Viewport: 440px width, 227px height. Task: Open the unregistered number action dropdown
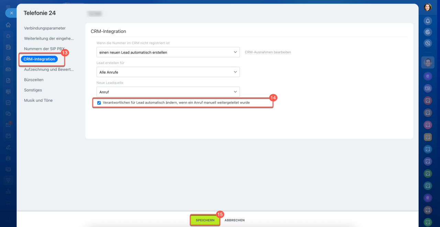tap(168, 52)
